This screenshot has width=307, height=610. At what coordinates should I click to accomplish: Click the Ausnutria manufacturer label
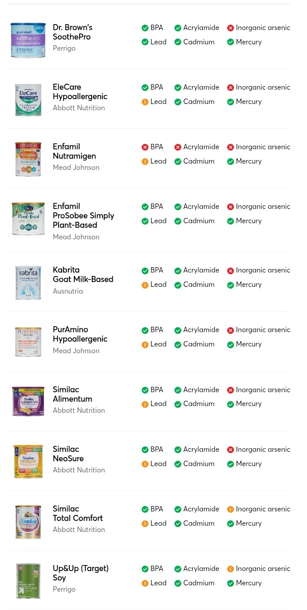(x=68, y=291)
